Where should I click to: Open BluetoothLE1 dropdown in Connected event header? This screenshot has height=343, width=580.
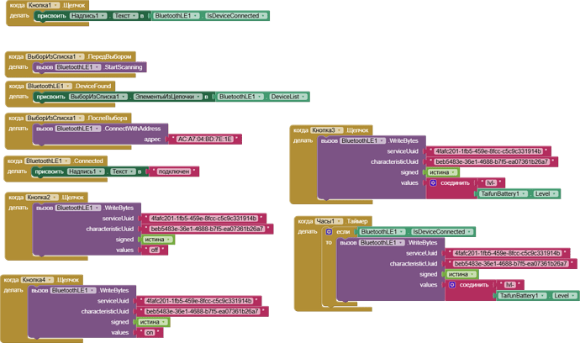pos(47,161)
